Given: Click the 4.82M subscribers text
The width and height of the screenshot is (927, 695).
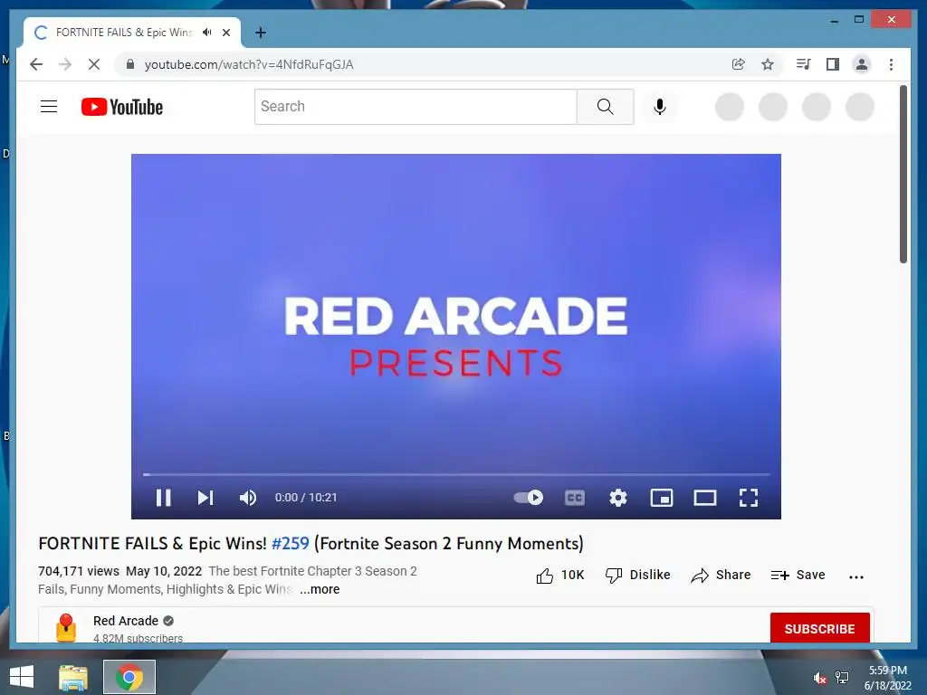Looking at the screenshot, I should [x=138, y=638].
